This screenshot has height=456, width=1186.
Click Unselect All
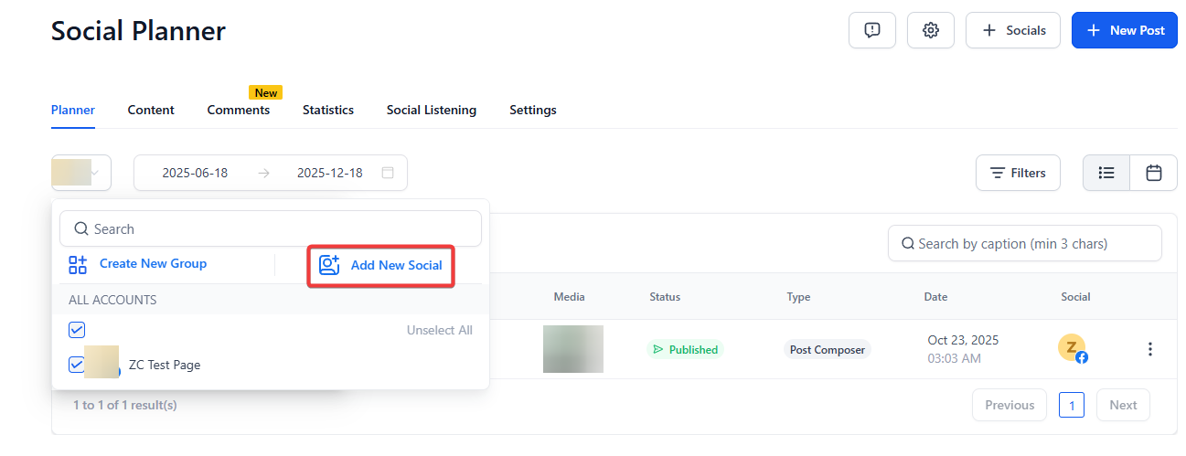[440, 330]
